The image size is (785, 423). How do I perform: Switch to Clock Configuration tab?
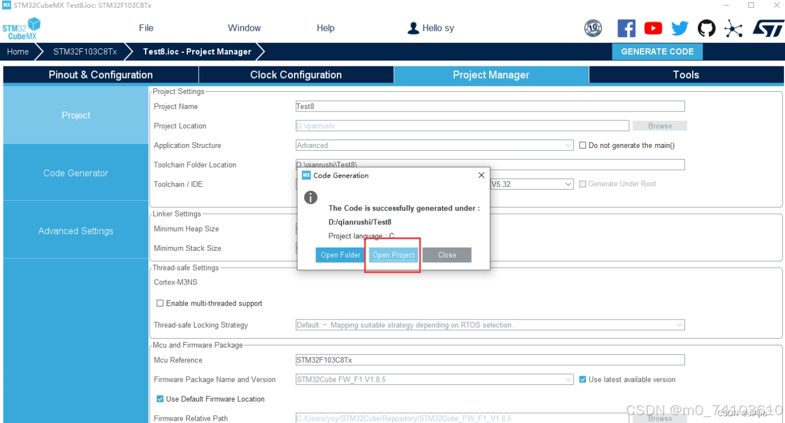coord(296,75)
